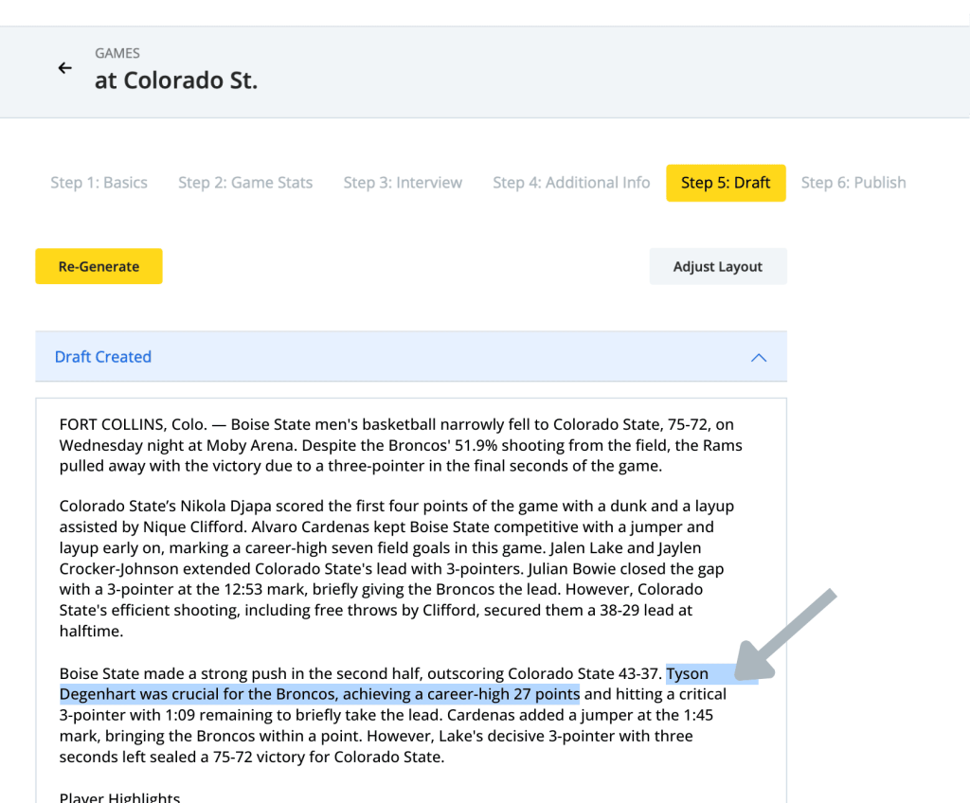The height and width of the screenshot is (803, 970).
Task: Switch to Step 2: Game Stats
Action: point(245,183)
